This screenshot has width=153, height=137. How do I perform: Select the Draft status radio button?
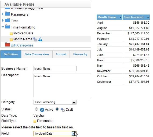coord(57,109)
